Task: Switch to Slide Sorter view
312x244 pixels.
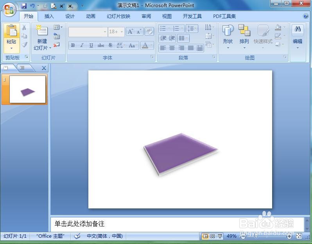Action: point(213,236)
